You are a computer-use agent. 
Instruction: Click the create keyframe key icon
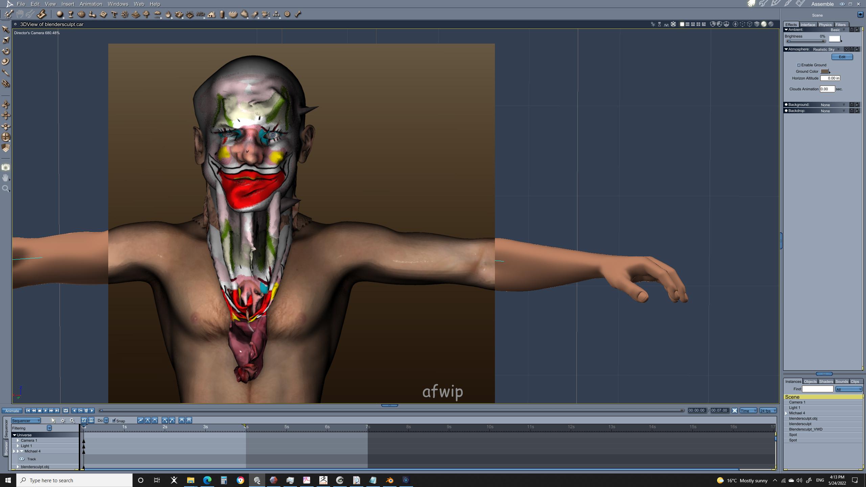pyautogui.click(x=80, y=411)
